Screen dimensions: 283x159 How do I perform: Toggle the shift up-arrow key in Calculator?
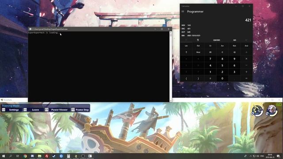pos(186,52)
